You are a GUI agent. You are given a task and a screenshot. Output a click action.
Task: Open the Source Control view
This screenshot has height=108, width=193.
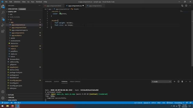pyautogui.click(x=3, y=19)
